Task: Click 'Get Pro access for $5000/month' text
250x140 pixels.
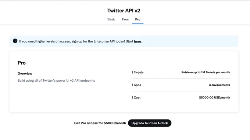Action: (100, 123)
